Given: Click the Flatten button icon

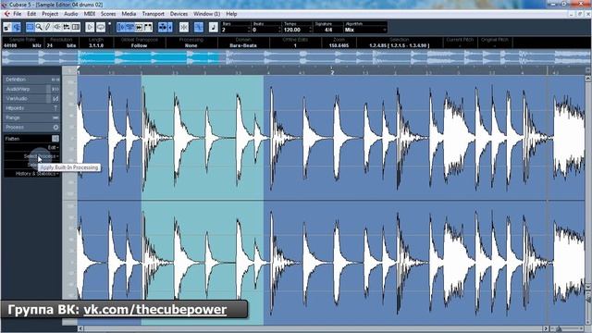Looking at the screenshot, I should tap(55, 139).
